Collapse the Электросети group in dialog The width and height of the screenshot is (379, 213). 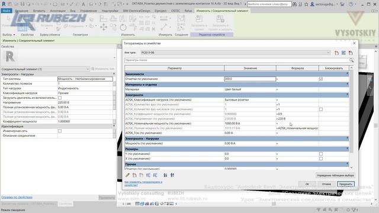pos(348,95)
